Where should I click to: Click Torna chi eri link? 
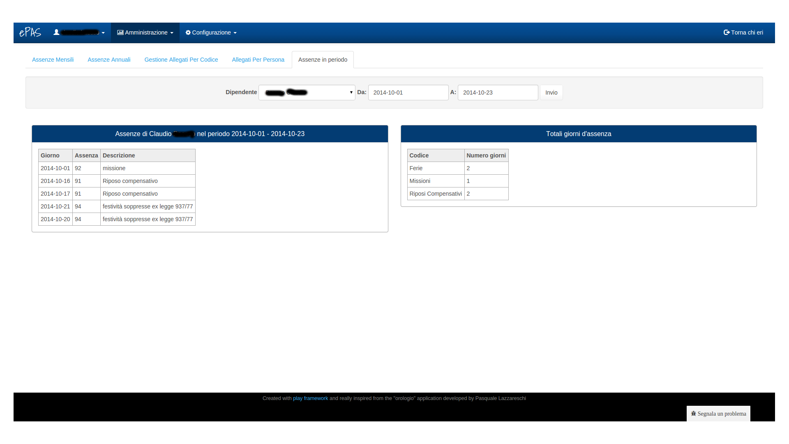click(747, 32)
